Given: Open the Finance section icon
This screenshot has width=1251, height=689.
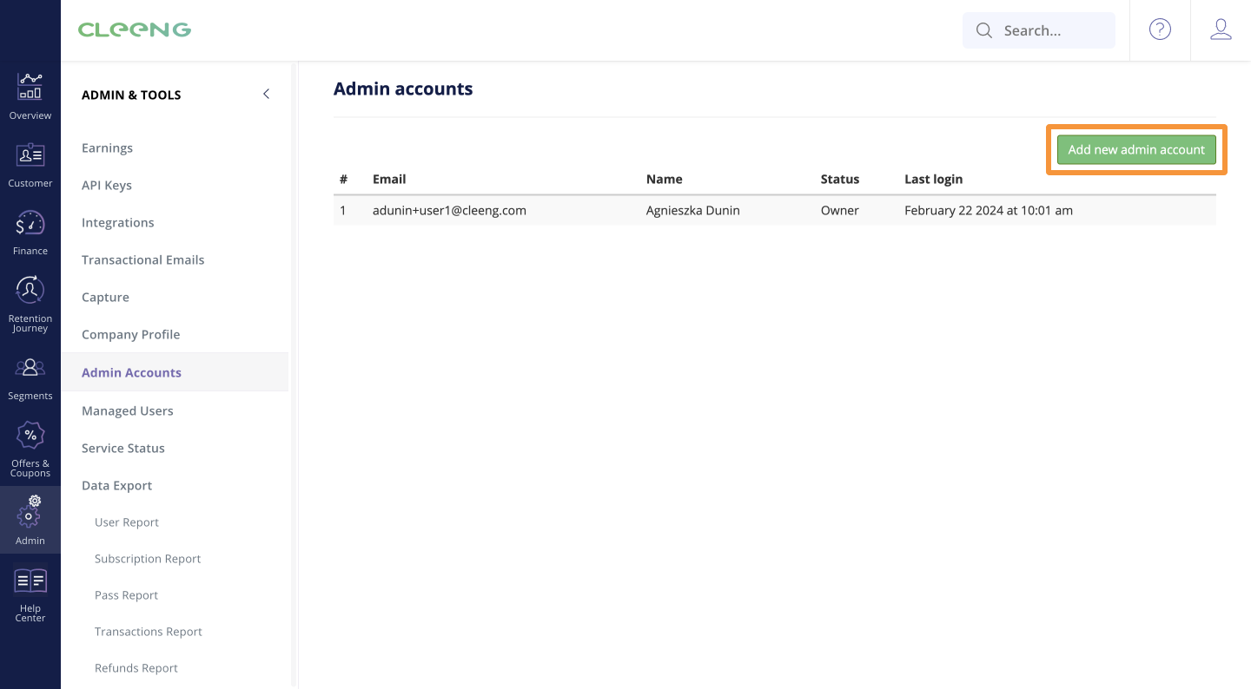Looking at the screenshot, I should click(30, 228).
